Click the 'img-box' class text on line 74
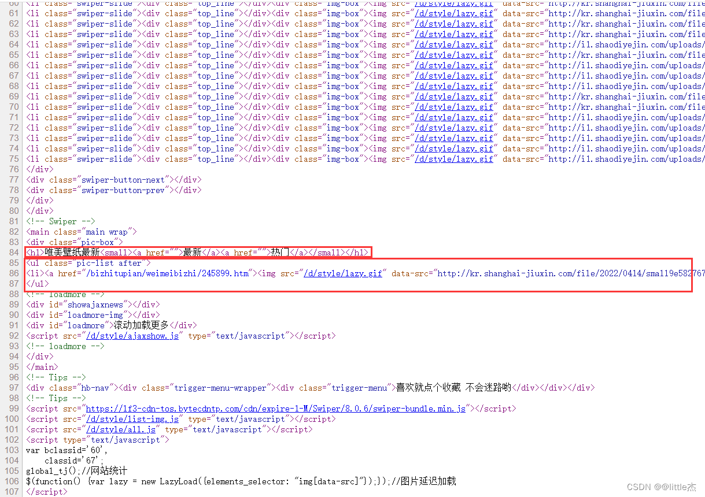Viewport: 705px width, 497px height. pos(343,149)
